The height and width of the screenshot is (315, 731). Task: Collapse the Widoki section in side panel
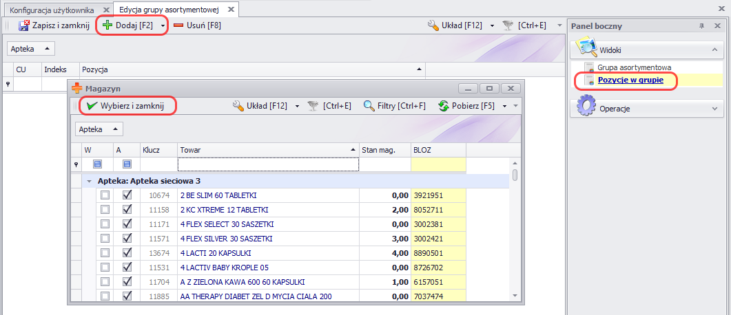point(713,50)
